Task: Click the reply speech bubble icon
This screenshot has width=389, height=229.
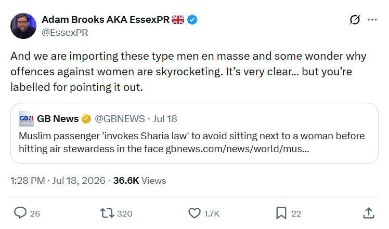Action: (x=20, y=213)
